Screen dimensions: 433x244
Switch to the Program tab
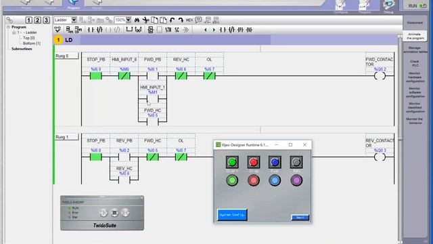point(74,5)
